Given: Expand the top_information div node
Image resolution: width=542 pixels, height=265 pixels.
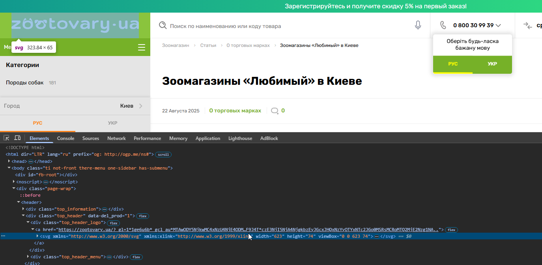Looking at the screenshot, I should [x=23, y=209].
